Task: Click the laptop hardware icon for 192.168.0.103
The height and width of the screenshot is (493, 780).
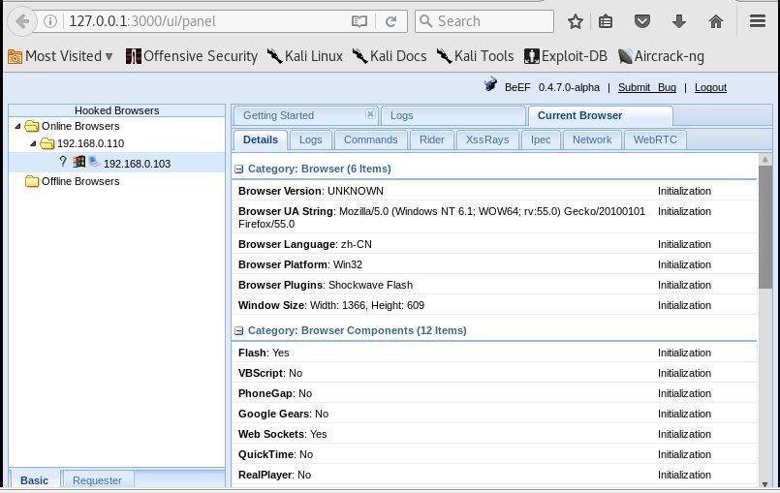Action: point(94,161)
